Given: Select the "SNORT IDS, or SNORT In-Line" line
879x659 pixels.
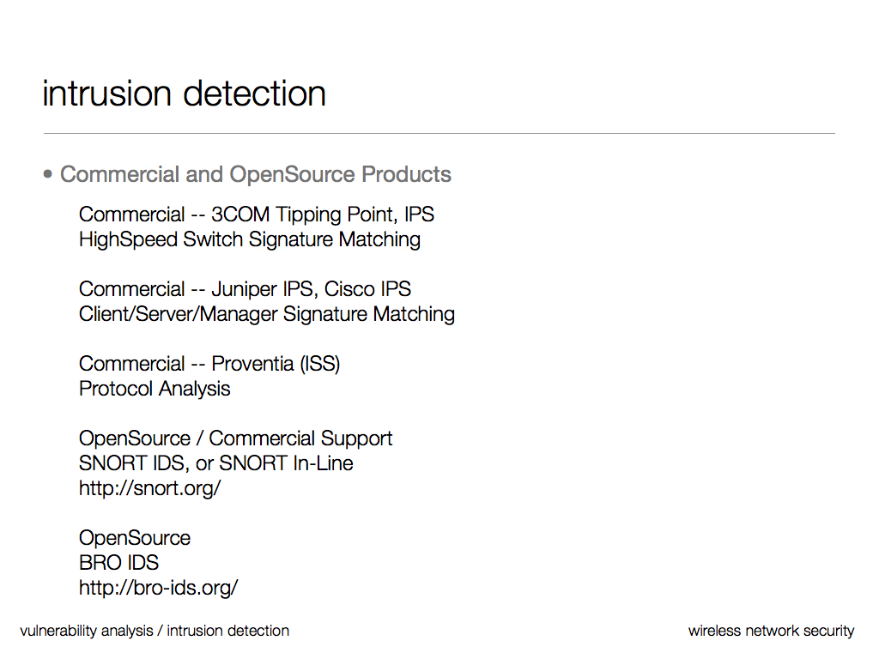Looking at the screenshot, I should pos(216,463).
